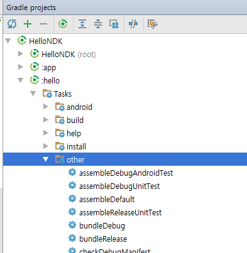The width and height of the screenshot is (247, 253).
Task: Select the android group label
Action: click(79, 107)
